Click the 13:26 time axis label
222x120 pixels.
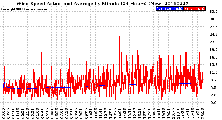click(x=115, y=114)
